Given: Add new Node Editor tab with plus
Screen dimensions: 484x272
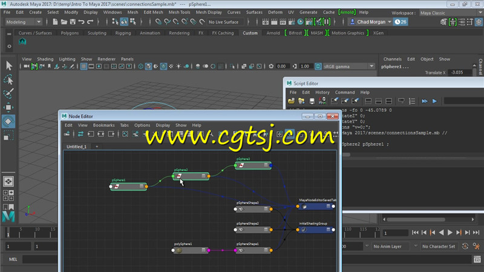Looking at the screenshot, I should tap(97, 146).
